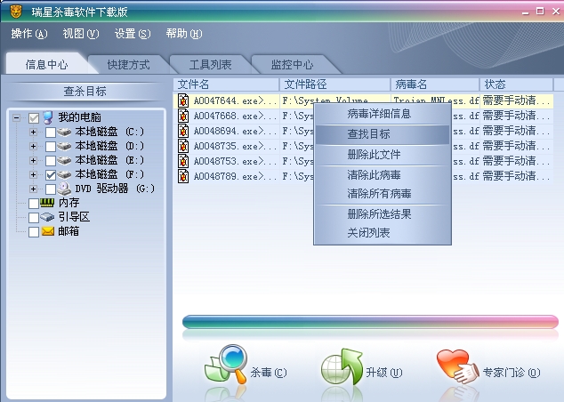Check the DVD 驱动器 (G:) checkbox

51,189
